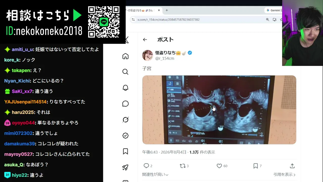
Task: Click chat username amiti_u_u
Action: [x=22, y=50]
